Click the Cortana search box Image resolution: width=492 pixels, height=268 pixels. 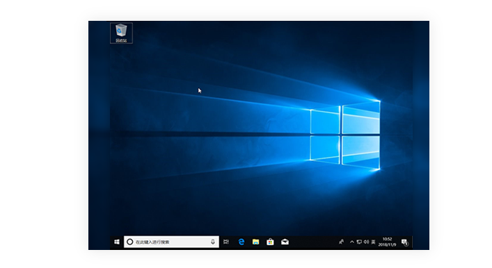pos(171,242)
